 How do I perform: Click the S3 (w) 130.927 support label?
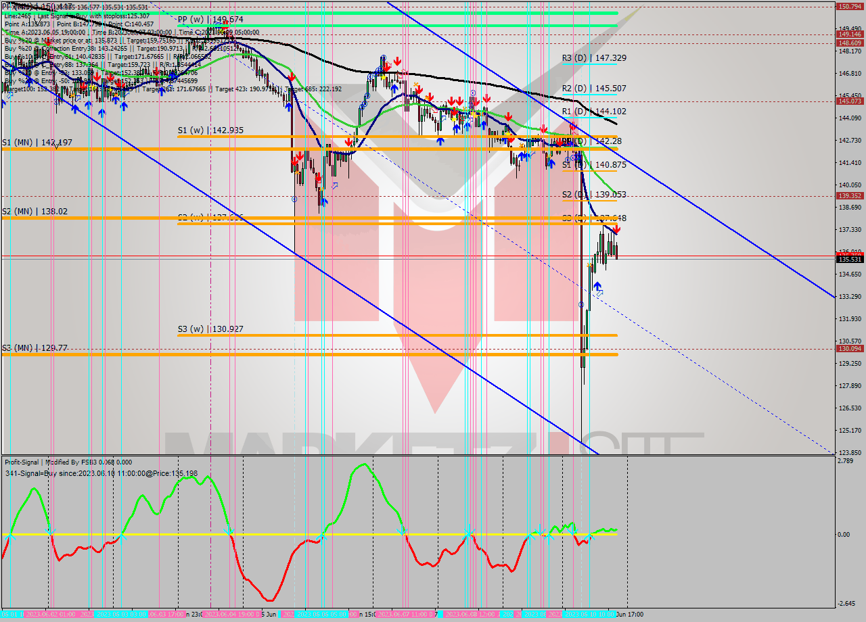[210, 329]
